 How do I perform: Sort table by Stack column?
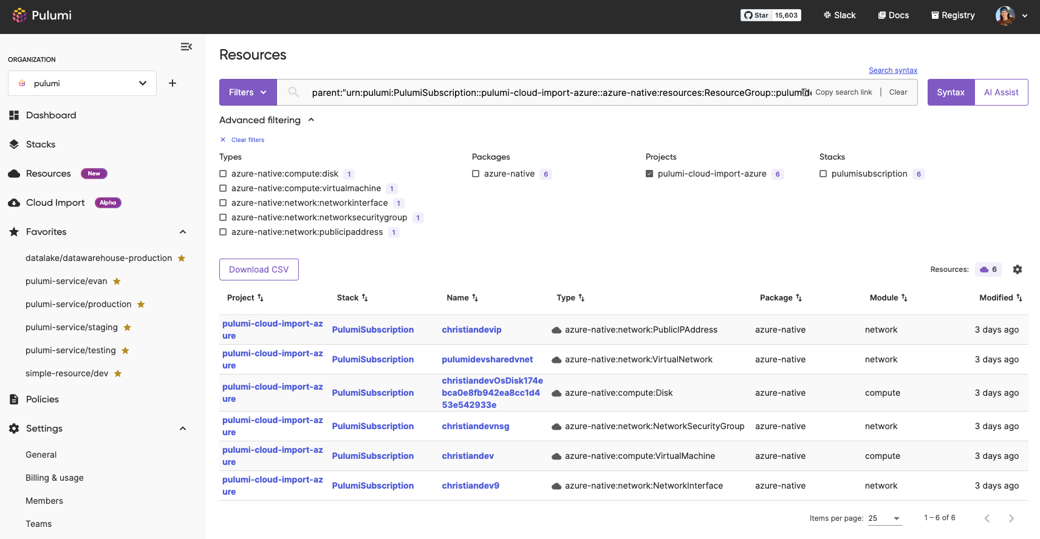pyautogui.click(x=352, y=297)
